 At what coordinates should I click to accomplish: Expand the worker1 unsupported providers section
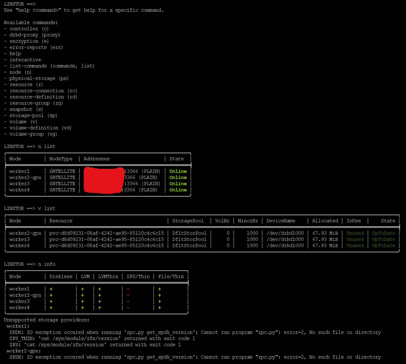click(x=17, y=326)
